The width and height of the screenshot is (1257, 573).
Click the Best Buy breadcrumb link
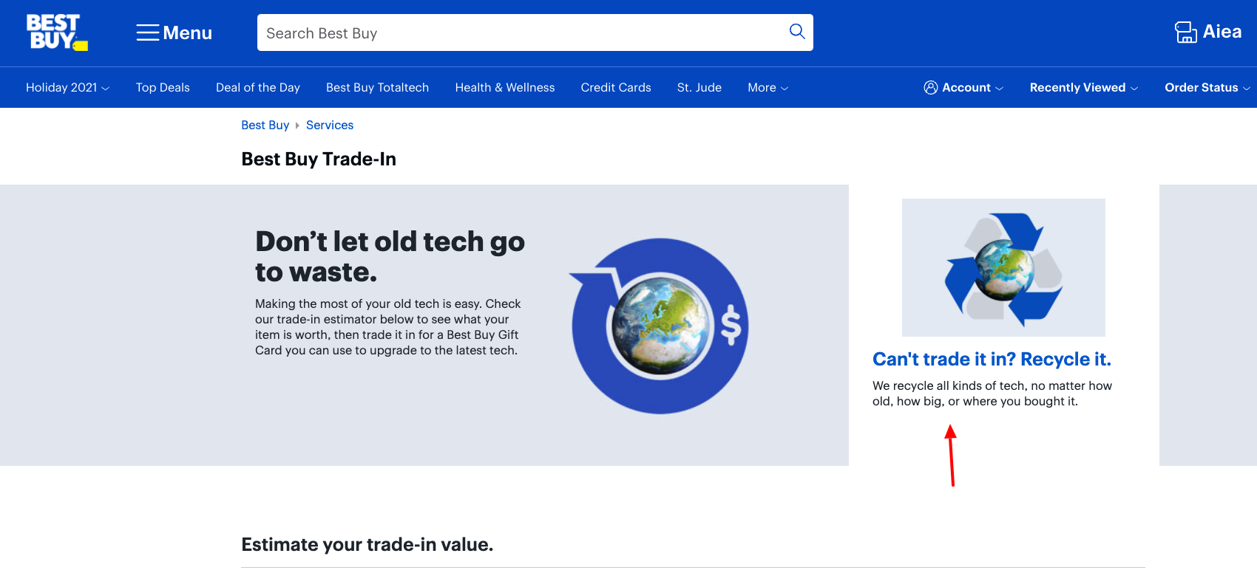[x=265, y=125]
